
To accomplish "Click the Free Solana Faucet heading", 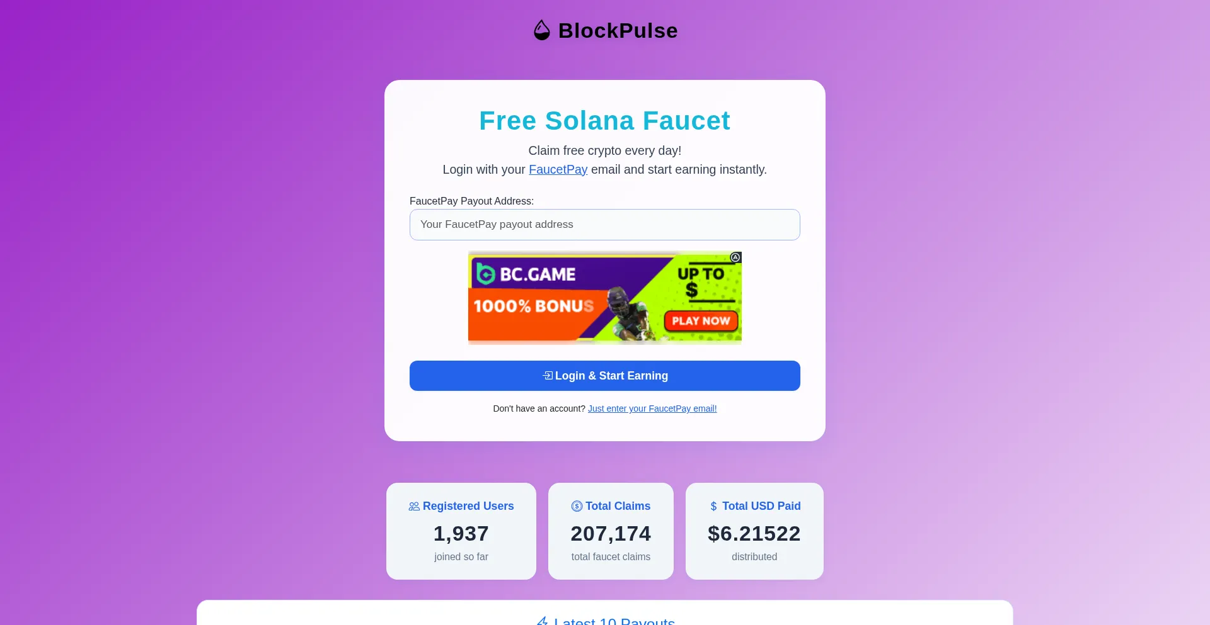I will (604, 120).
